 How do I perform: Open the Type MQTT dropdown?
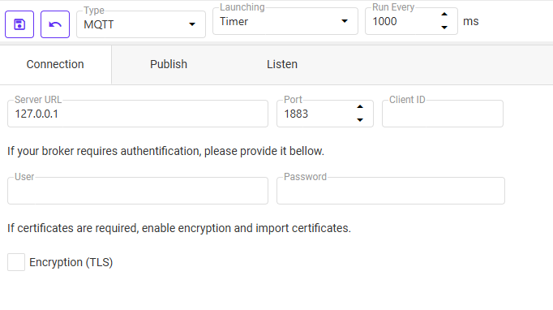tap(141, 24)
